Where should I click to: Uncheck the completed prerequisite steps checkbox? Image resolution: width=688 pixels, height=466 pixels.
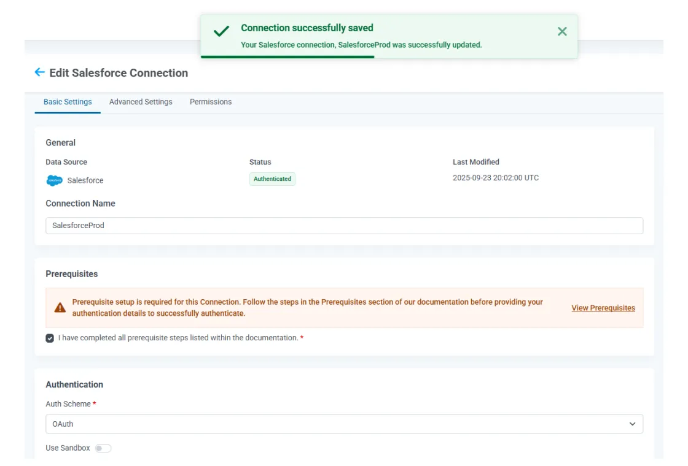[50, 338]
